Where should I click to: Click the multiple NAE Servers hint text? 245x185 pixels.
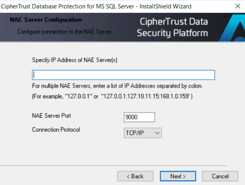point(117,86)
